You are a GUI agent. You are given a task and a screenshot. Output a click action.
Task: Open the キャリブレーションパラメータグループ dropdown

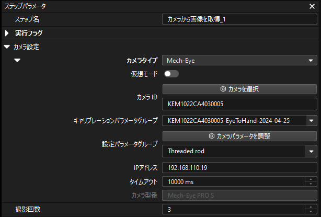click(311, 121)
